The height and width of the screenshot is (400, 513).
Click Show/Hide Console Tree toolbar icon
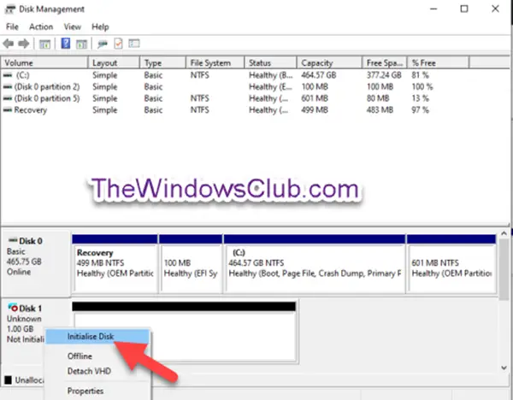[x=44, y=44]
